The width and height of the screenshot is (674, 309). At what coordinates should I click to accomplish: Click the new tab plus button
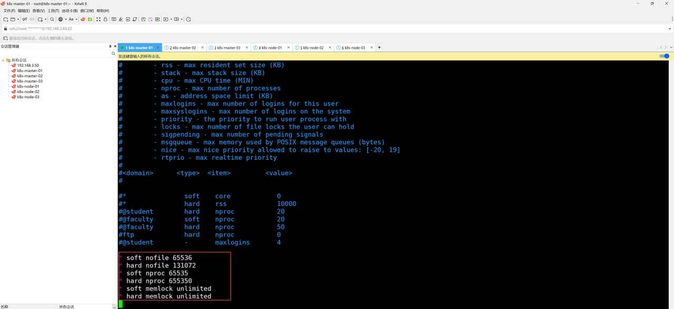click(x=379, y=47)
